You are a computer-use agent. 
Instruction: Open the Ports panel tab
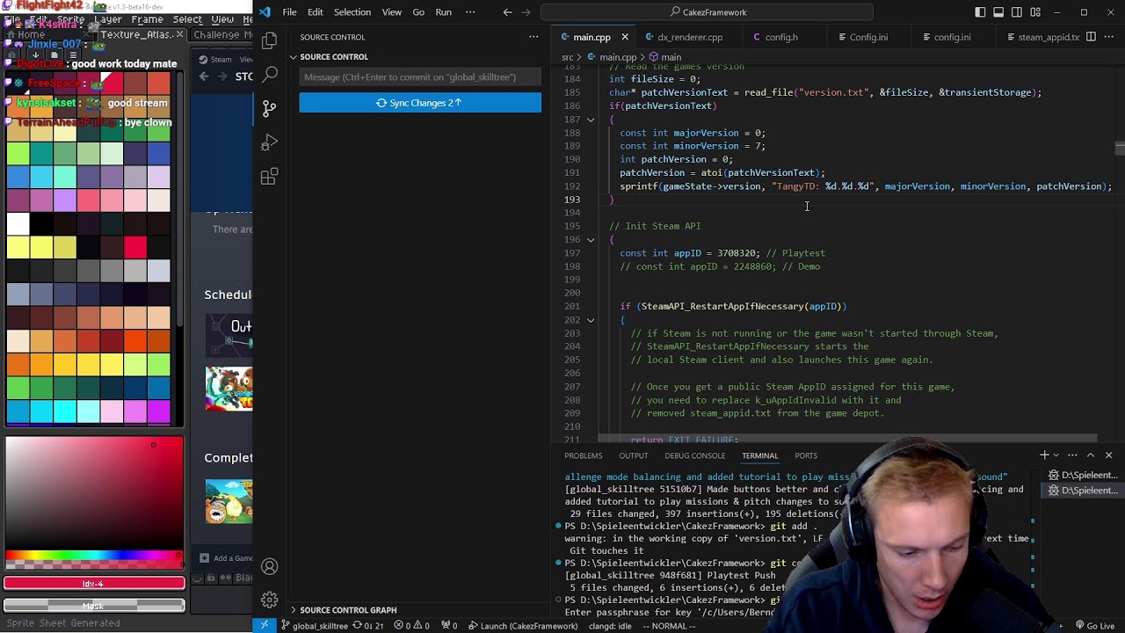pyautogui.click(x=806, y=455)
